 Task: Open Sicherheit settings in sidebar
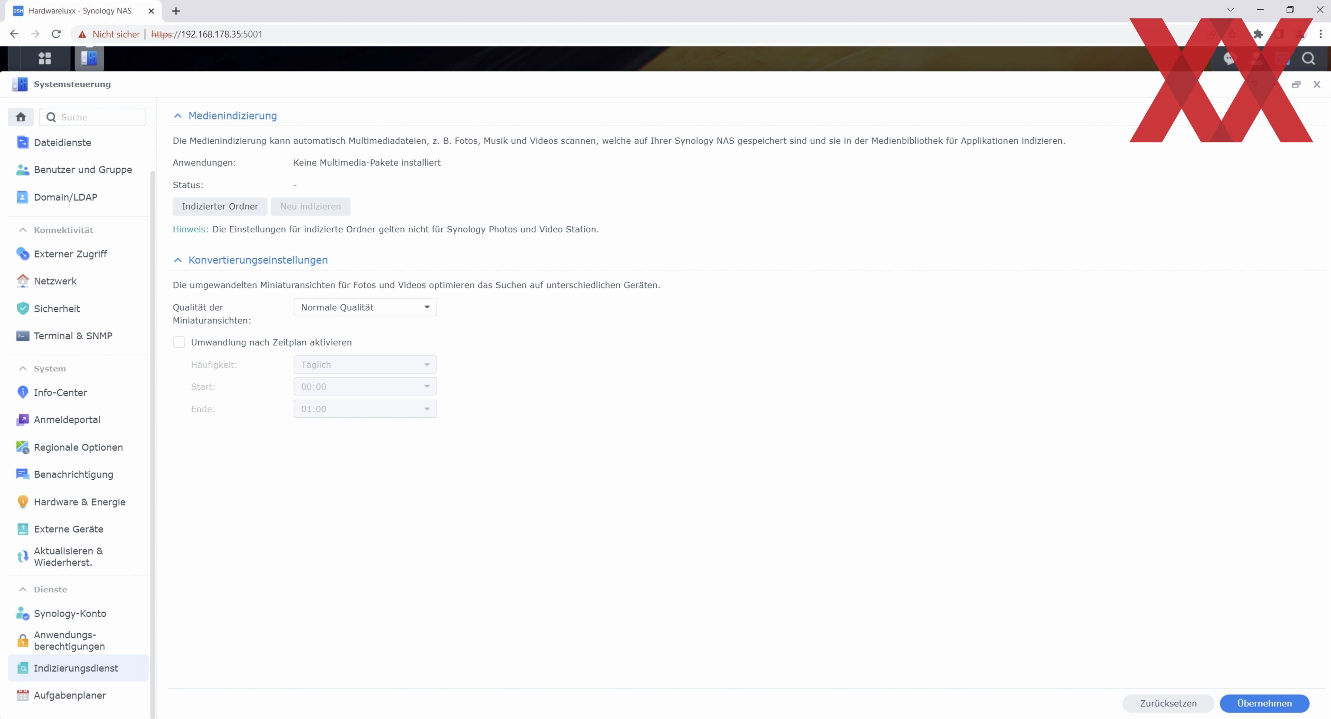(x=78, y=309)
